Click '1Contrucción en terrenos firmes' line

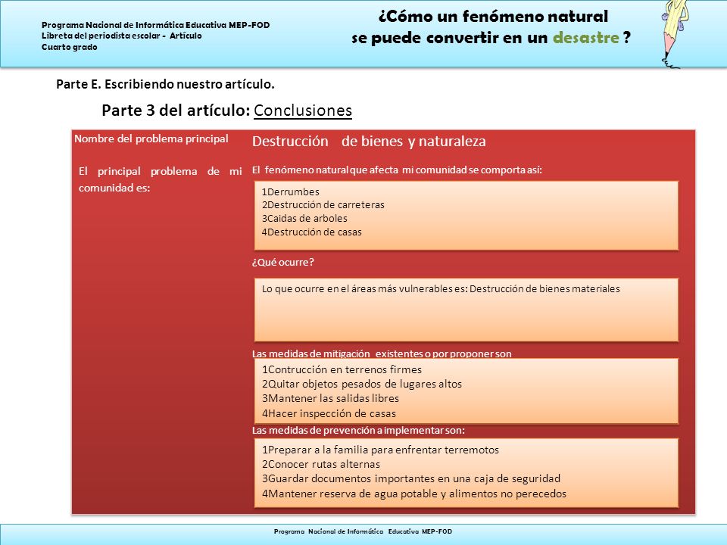[342, 369]
